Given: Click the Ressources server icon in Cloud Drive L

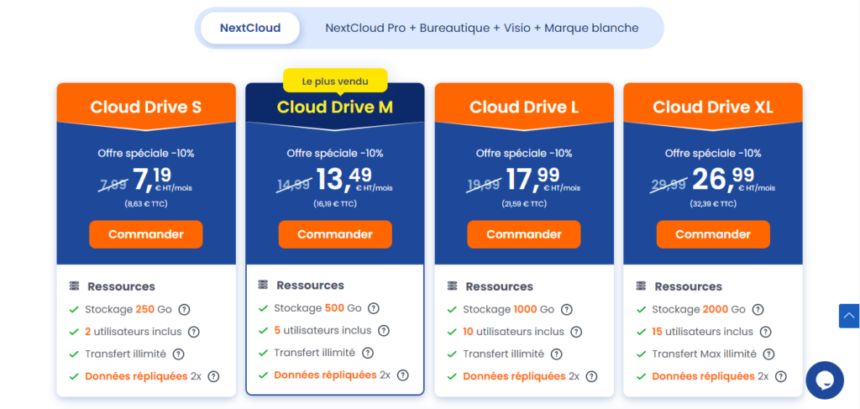Looking at the screenshot, I should click(453, 286).
